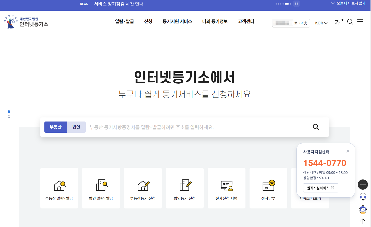Click the NEWS label in the banner

coord(84,4)
